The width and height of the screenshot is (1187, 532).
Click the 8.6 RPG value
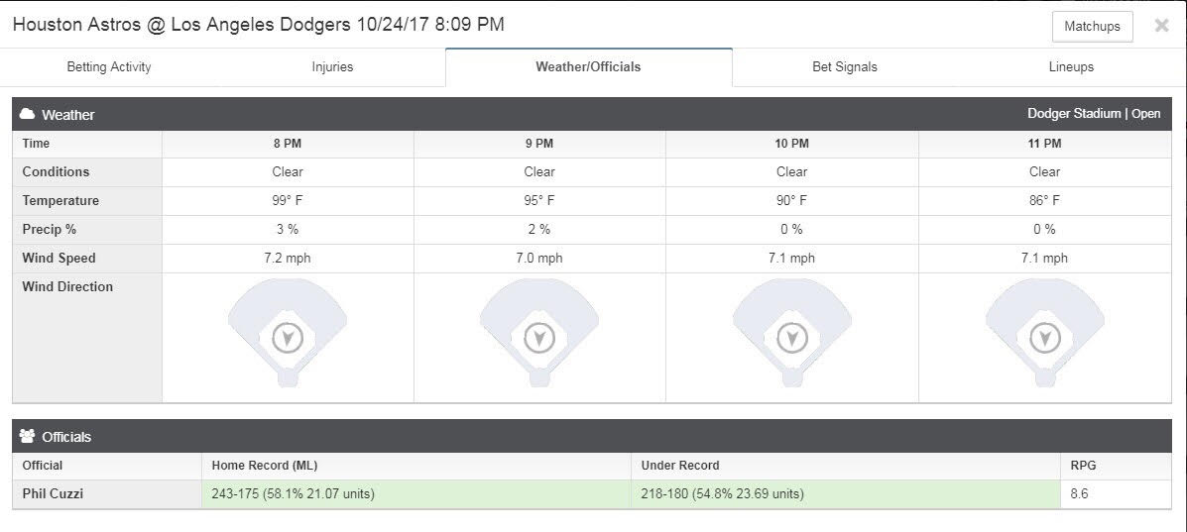click(x=1079, y=494)
